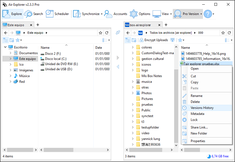Open the help dropdown arrow

214,14
